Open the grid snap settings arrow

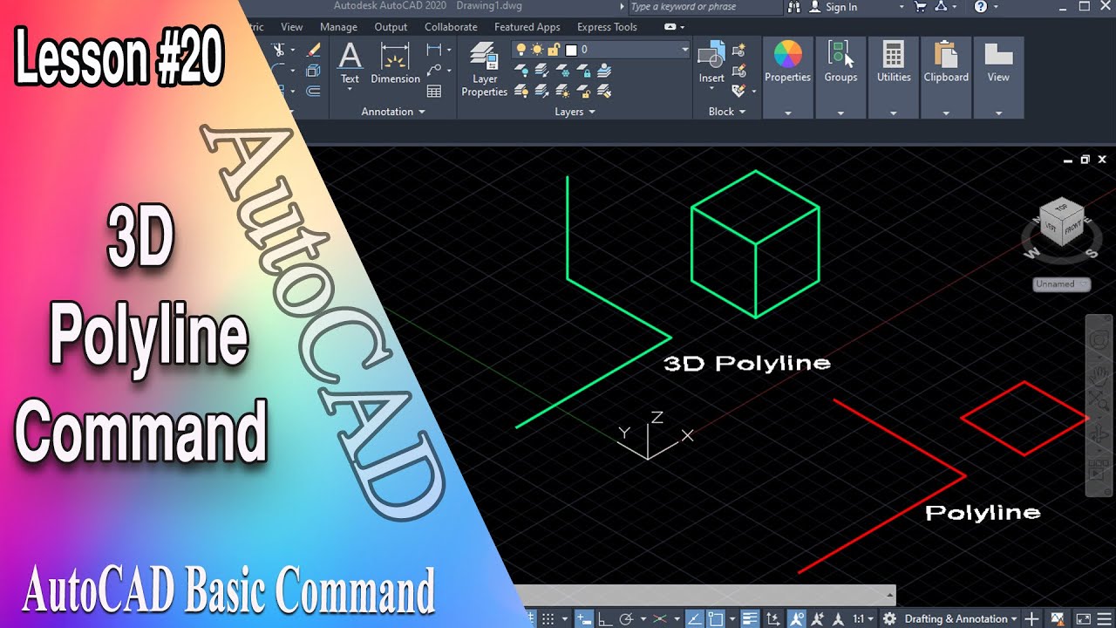tap(564, 619)
